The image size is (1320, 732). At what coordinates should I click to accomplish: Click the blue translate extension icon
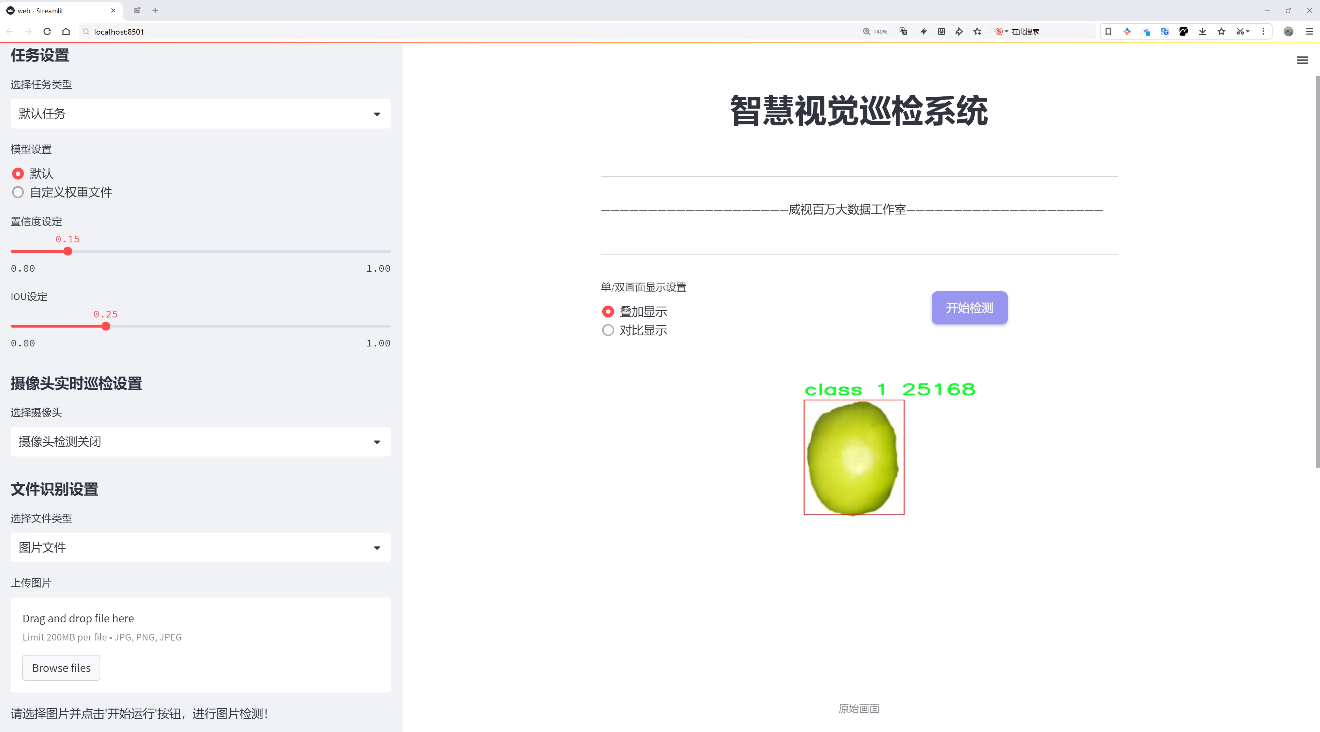point(1165,31)
